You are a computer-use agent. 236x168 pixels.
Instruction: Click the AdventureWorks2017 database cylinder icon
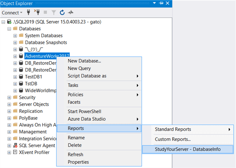(x=21, y=56)
